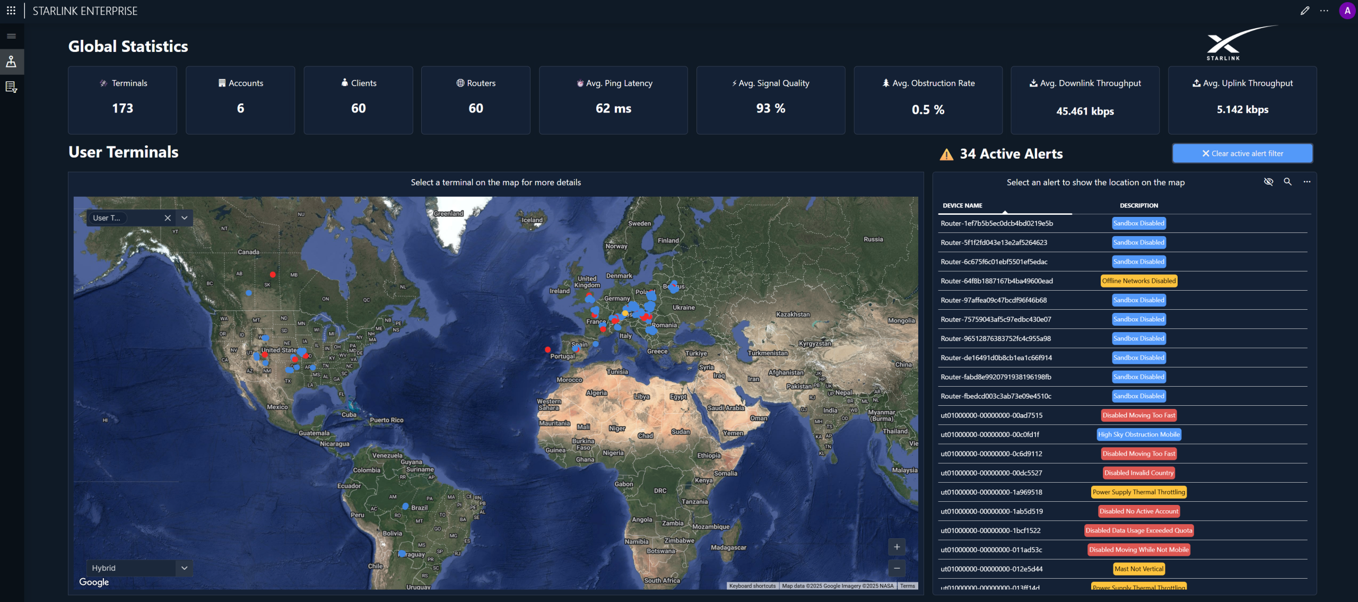Open the purple user profile avatar
Screen dimensions: 1358x602
tap(1347, 11)
